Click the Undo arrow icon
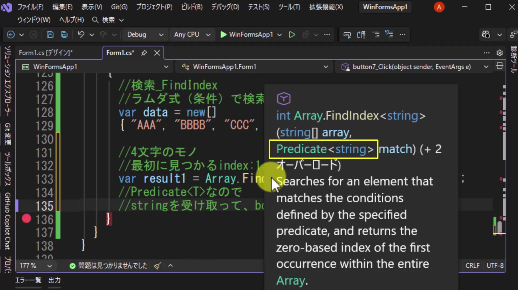Viewport: 518px width, 290px height. pos(81,34)
